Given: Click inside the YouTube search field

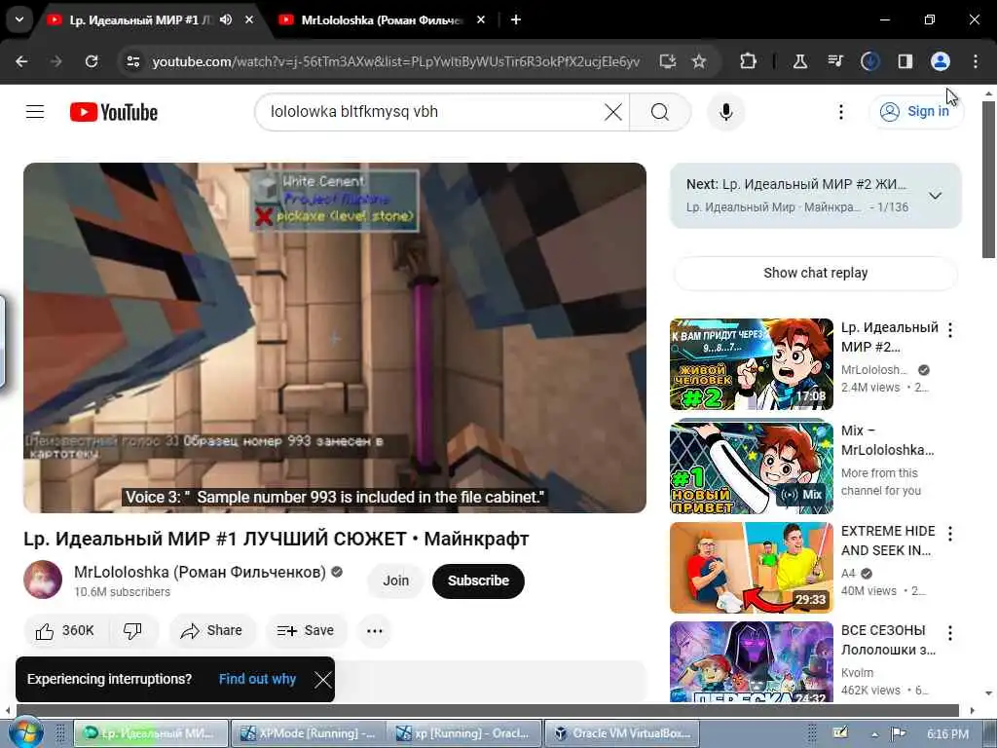Looking at the screenshot, I should click(432, 112).
